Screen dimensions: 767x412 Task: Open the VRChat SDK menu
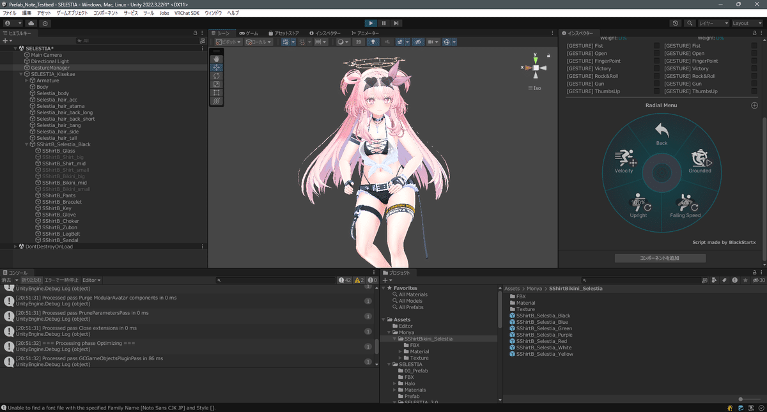tap(187, 12)
